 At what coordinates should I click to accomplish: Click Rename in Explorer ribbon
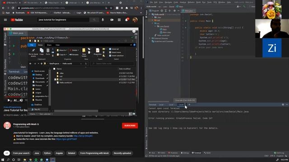point(74,54)
